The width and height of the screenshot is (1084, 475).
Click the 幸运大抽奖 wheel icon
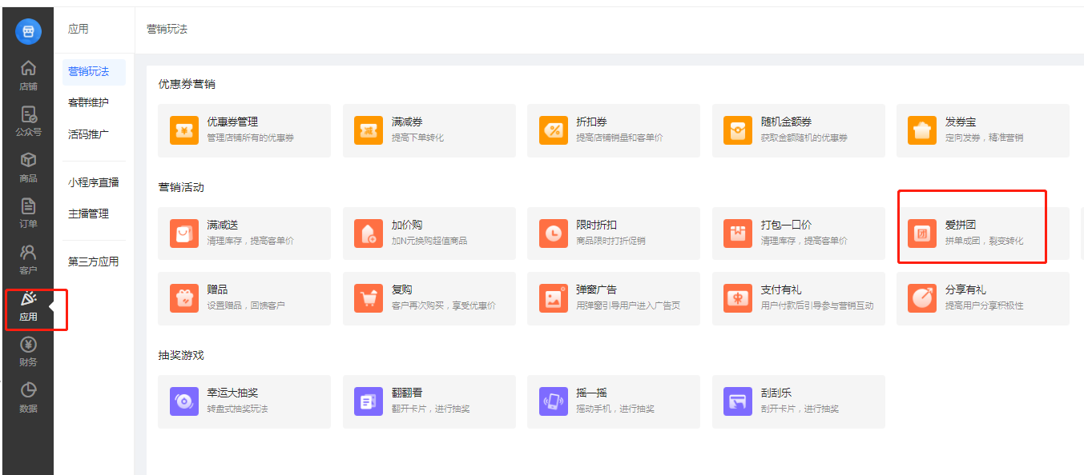[x=184, y=401]
